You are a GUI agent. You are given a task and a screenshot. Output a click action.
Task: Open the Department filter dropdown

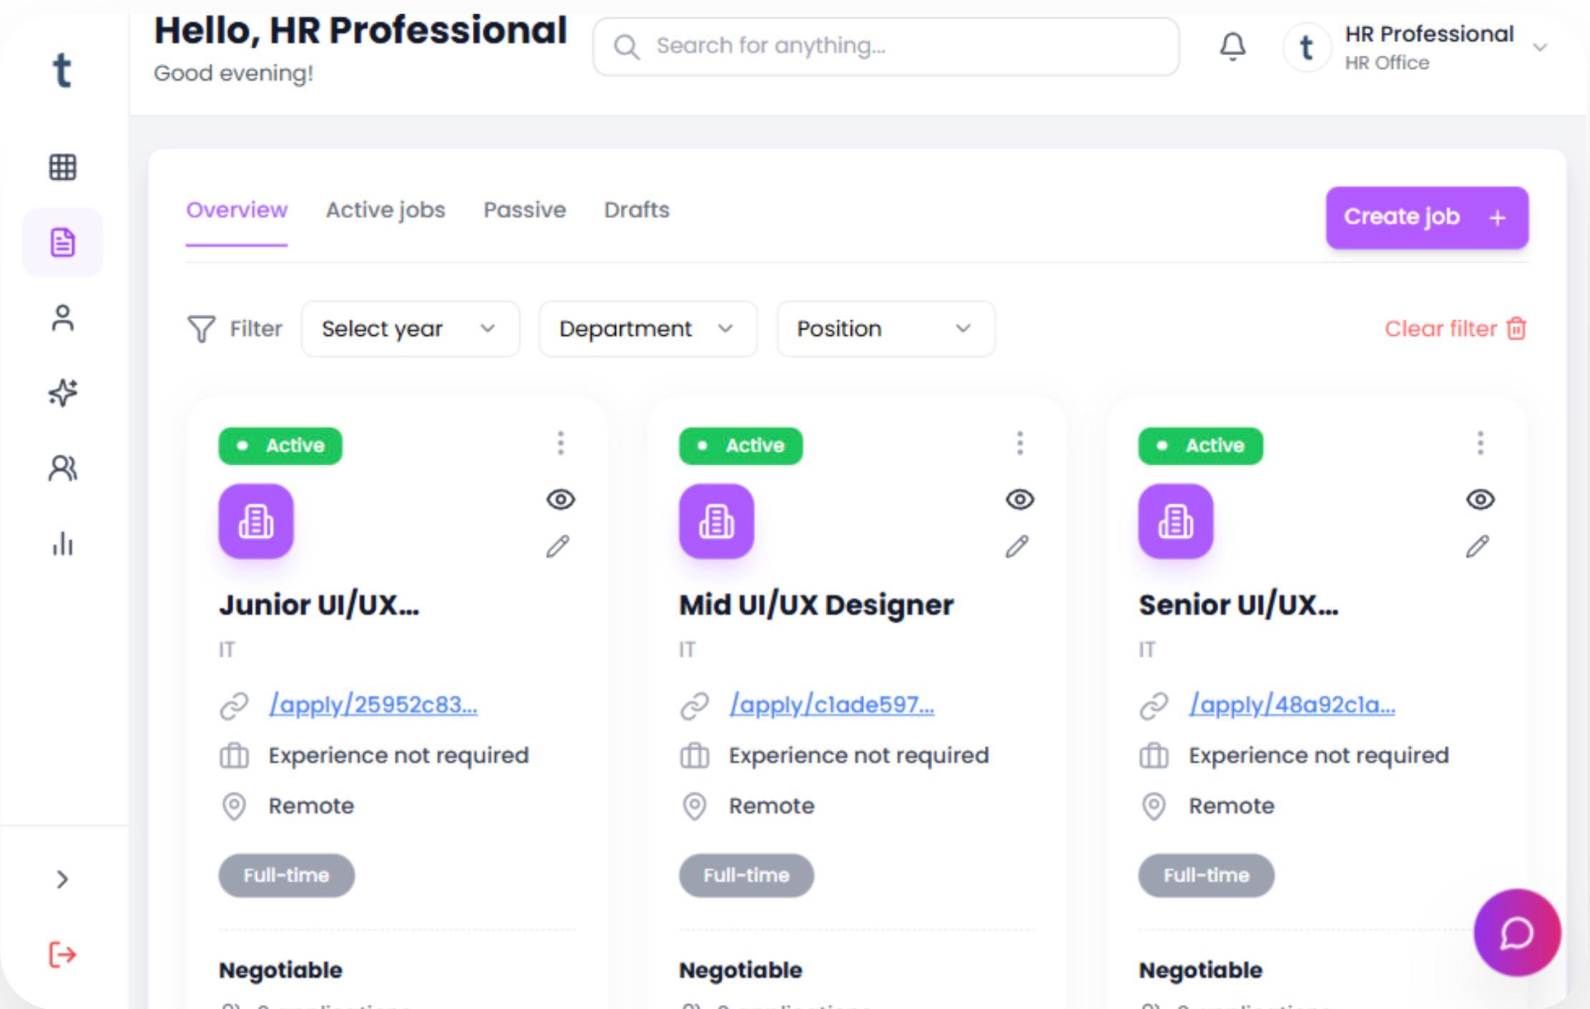(647, 329)
